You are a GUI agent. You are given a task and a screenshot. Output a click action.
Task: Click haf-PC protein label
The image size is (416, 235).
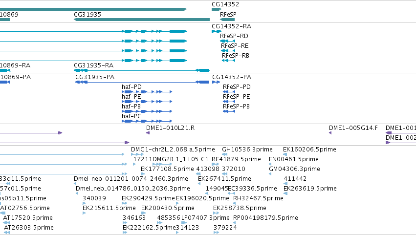click(x=131, y=116)
